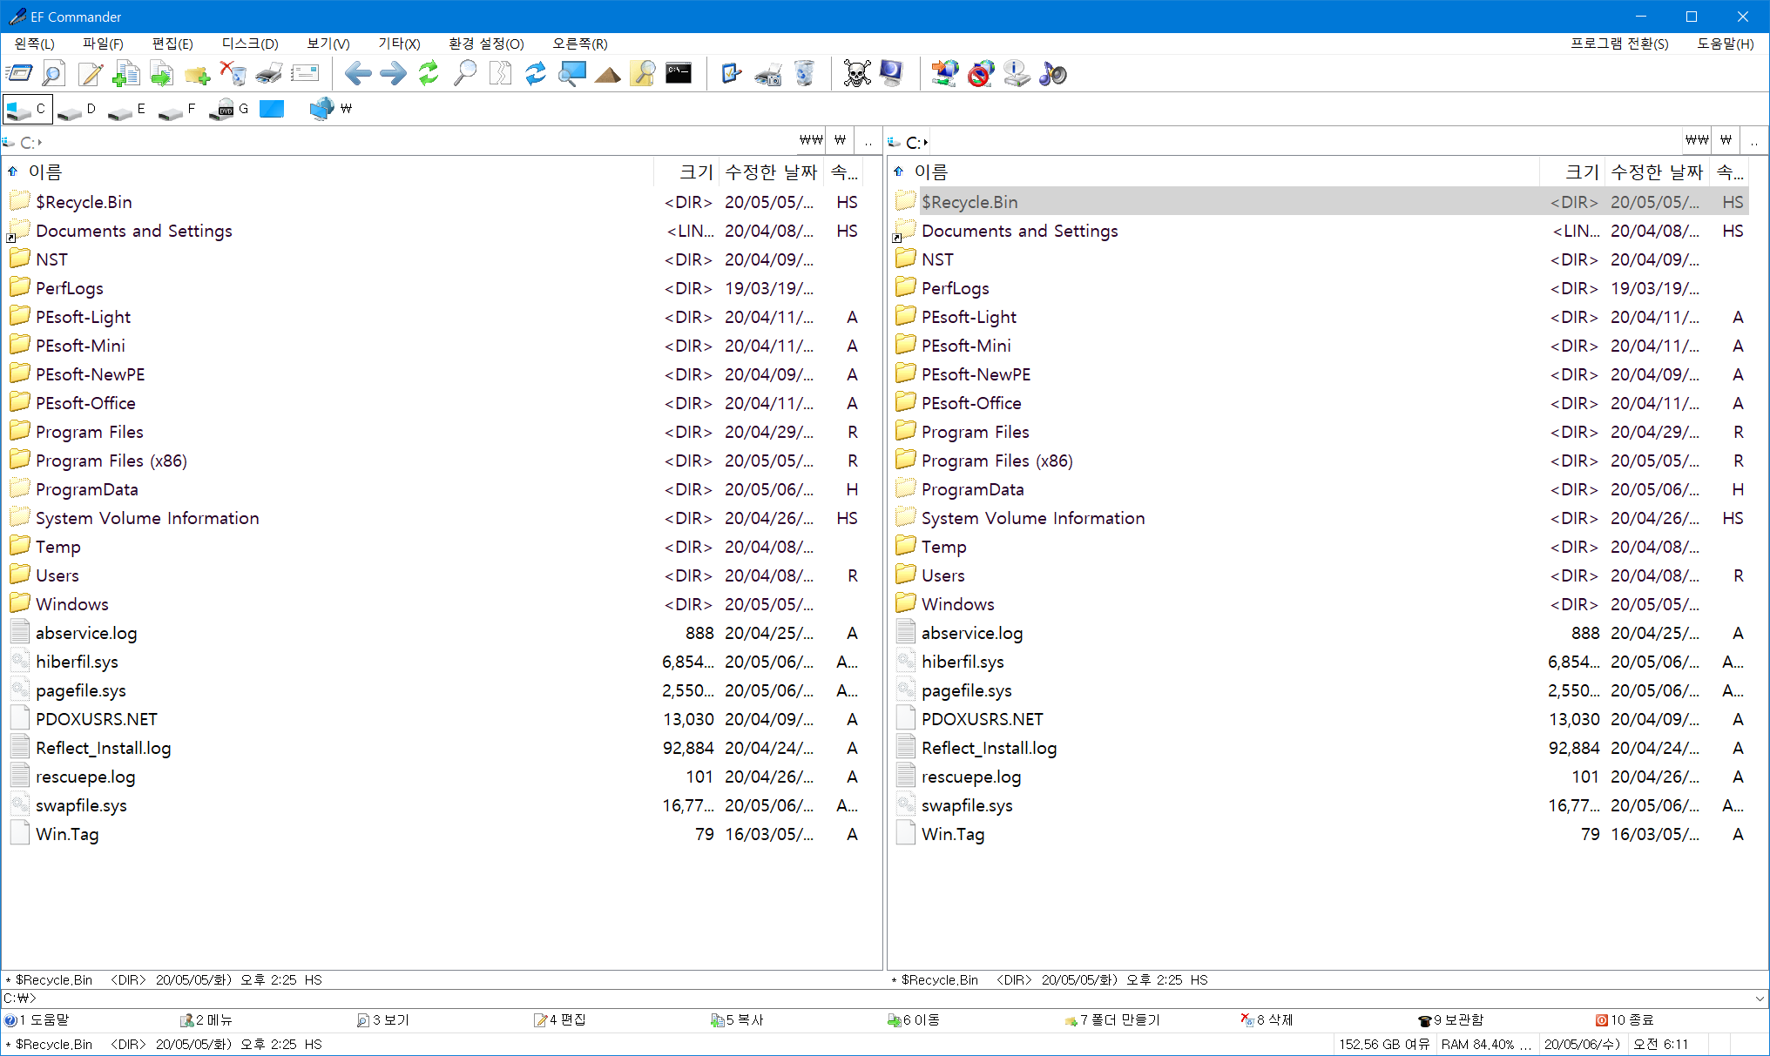
Task: Click the new folder icon
Action: [197, 74]
